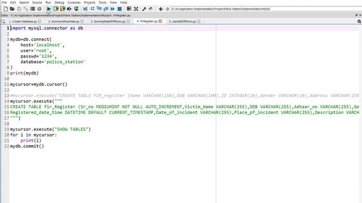
Task: Open the File menu
Action: click(x=4, y=2)
